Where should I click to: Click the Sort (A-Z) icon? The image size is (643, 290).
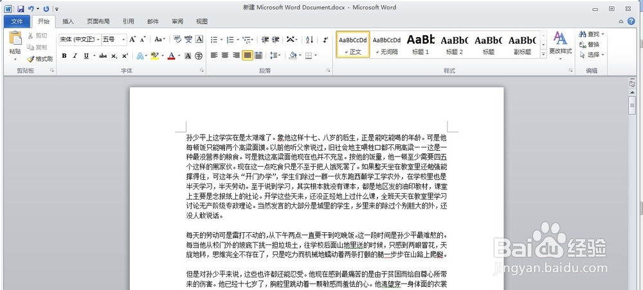310,39
